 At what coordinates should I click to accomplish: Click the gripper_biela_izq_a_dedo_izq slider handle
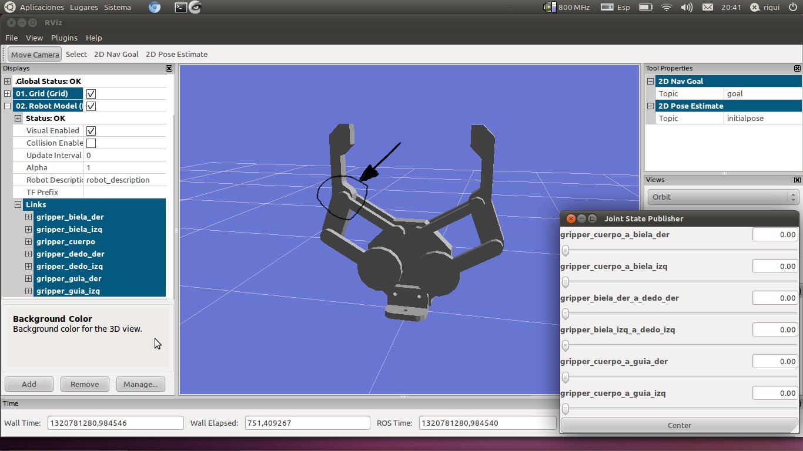(x=566, y=346)
